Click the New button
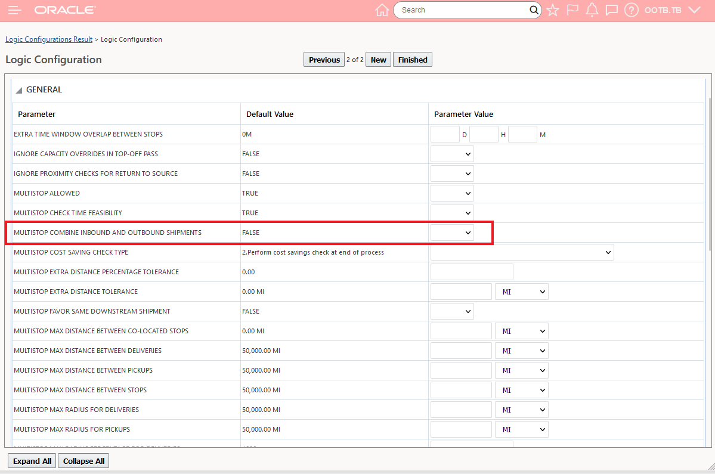 [x=379, y=60]
